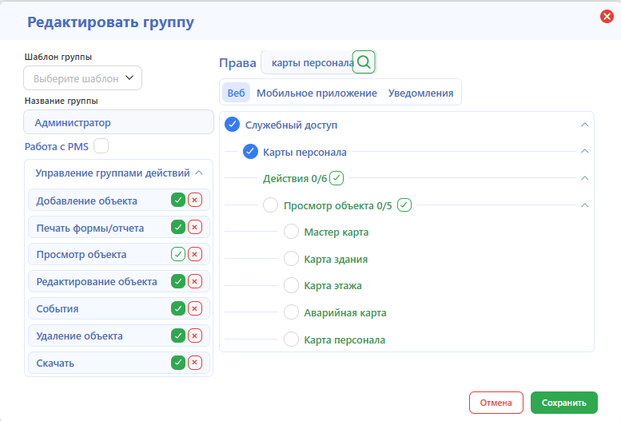Screen dimensions: 621x421
Task: Click select-all check icon next to Действия 0/6
Action: (336, 178)
